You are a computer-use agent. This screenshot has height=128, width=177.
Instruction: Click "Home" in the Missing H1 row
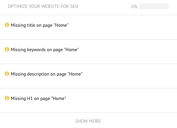tap(59, 98)
